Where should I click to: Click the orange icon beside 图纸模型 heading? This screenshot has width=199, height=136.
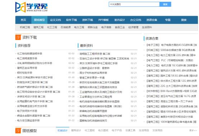(18, 131)
